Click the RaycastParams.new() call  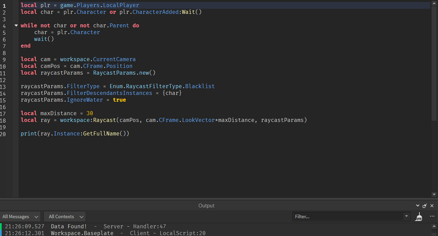(124, 73)
